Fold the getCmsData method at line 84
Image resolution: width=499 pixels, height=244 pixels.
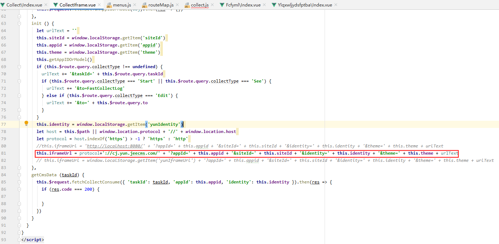coord(19,175)
